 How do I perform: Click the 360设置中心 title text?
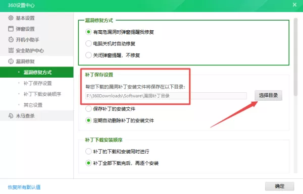(21, 5)
